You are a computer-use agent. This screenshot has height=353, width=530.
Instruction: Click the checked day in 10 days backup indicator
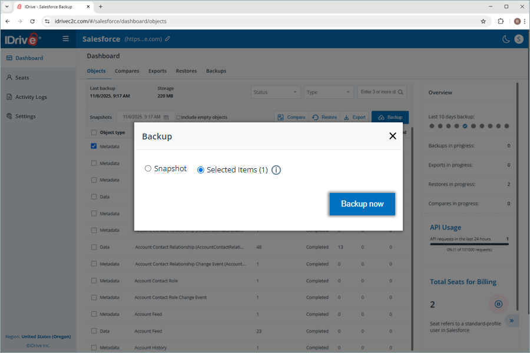465,126
